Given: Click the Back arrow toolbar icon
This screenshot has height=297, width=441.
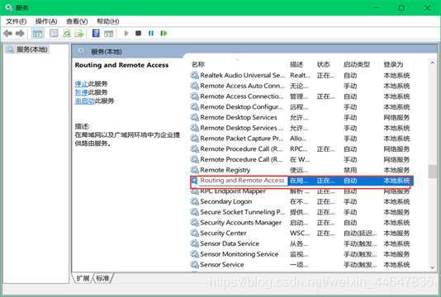Looking at the screenshot, I should pos(7,34).
